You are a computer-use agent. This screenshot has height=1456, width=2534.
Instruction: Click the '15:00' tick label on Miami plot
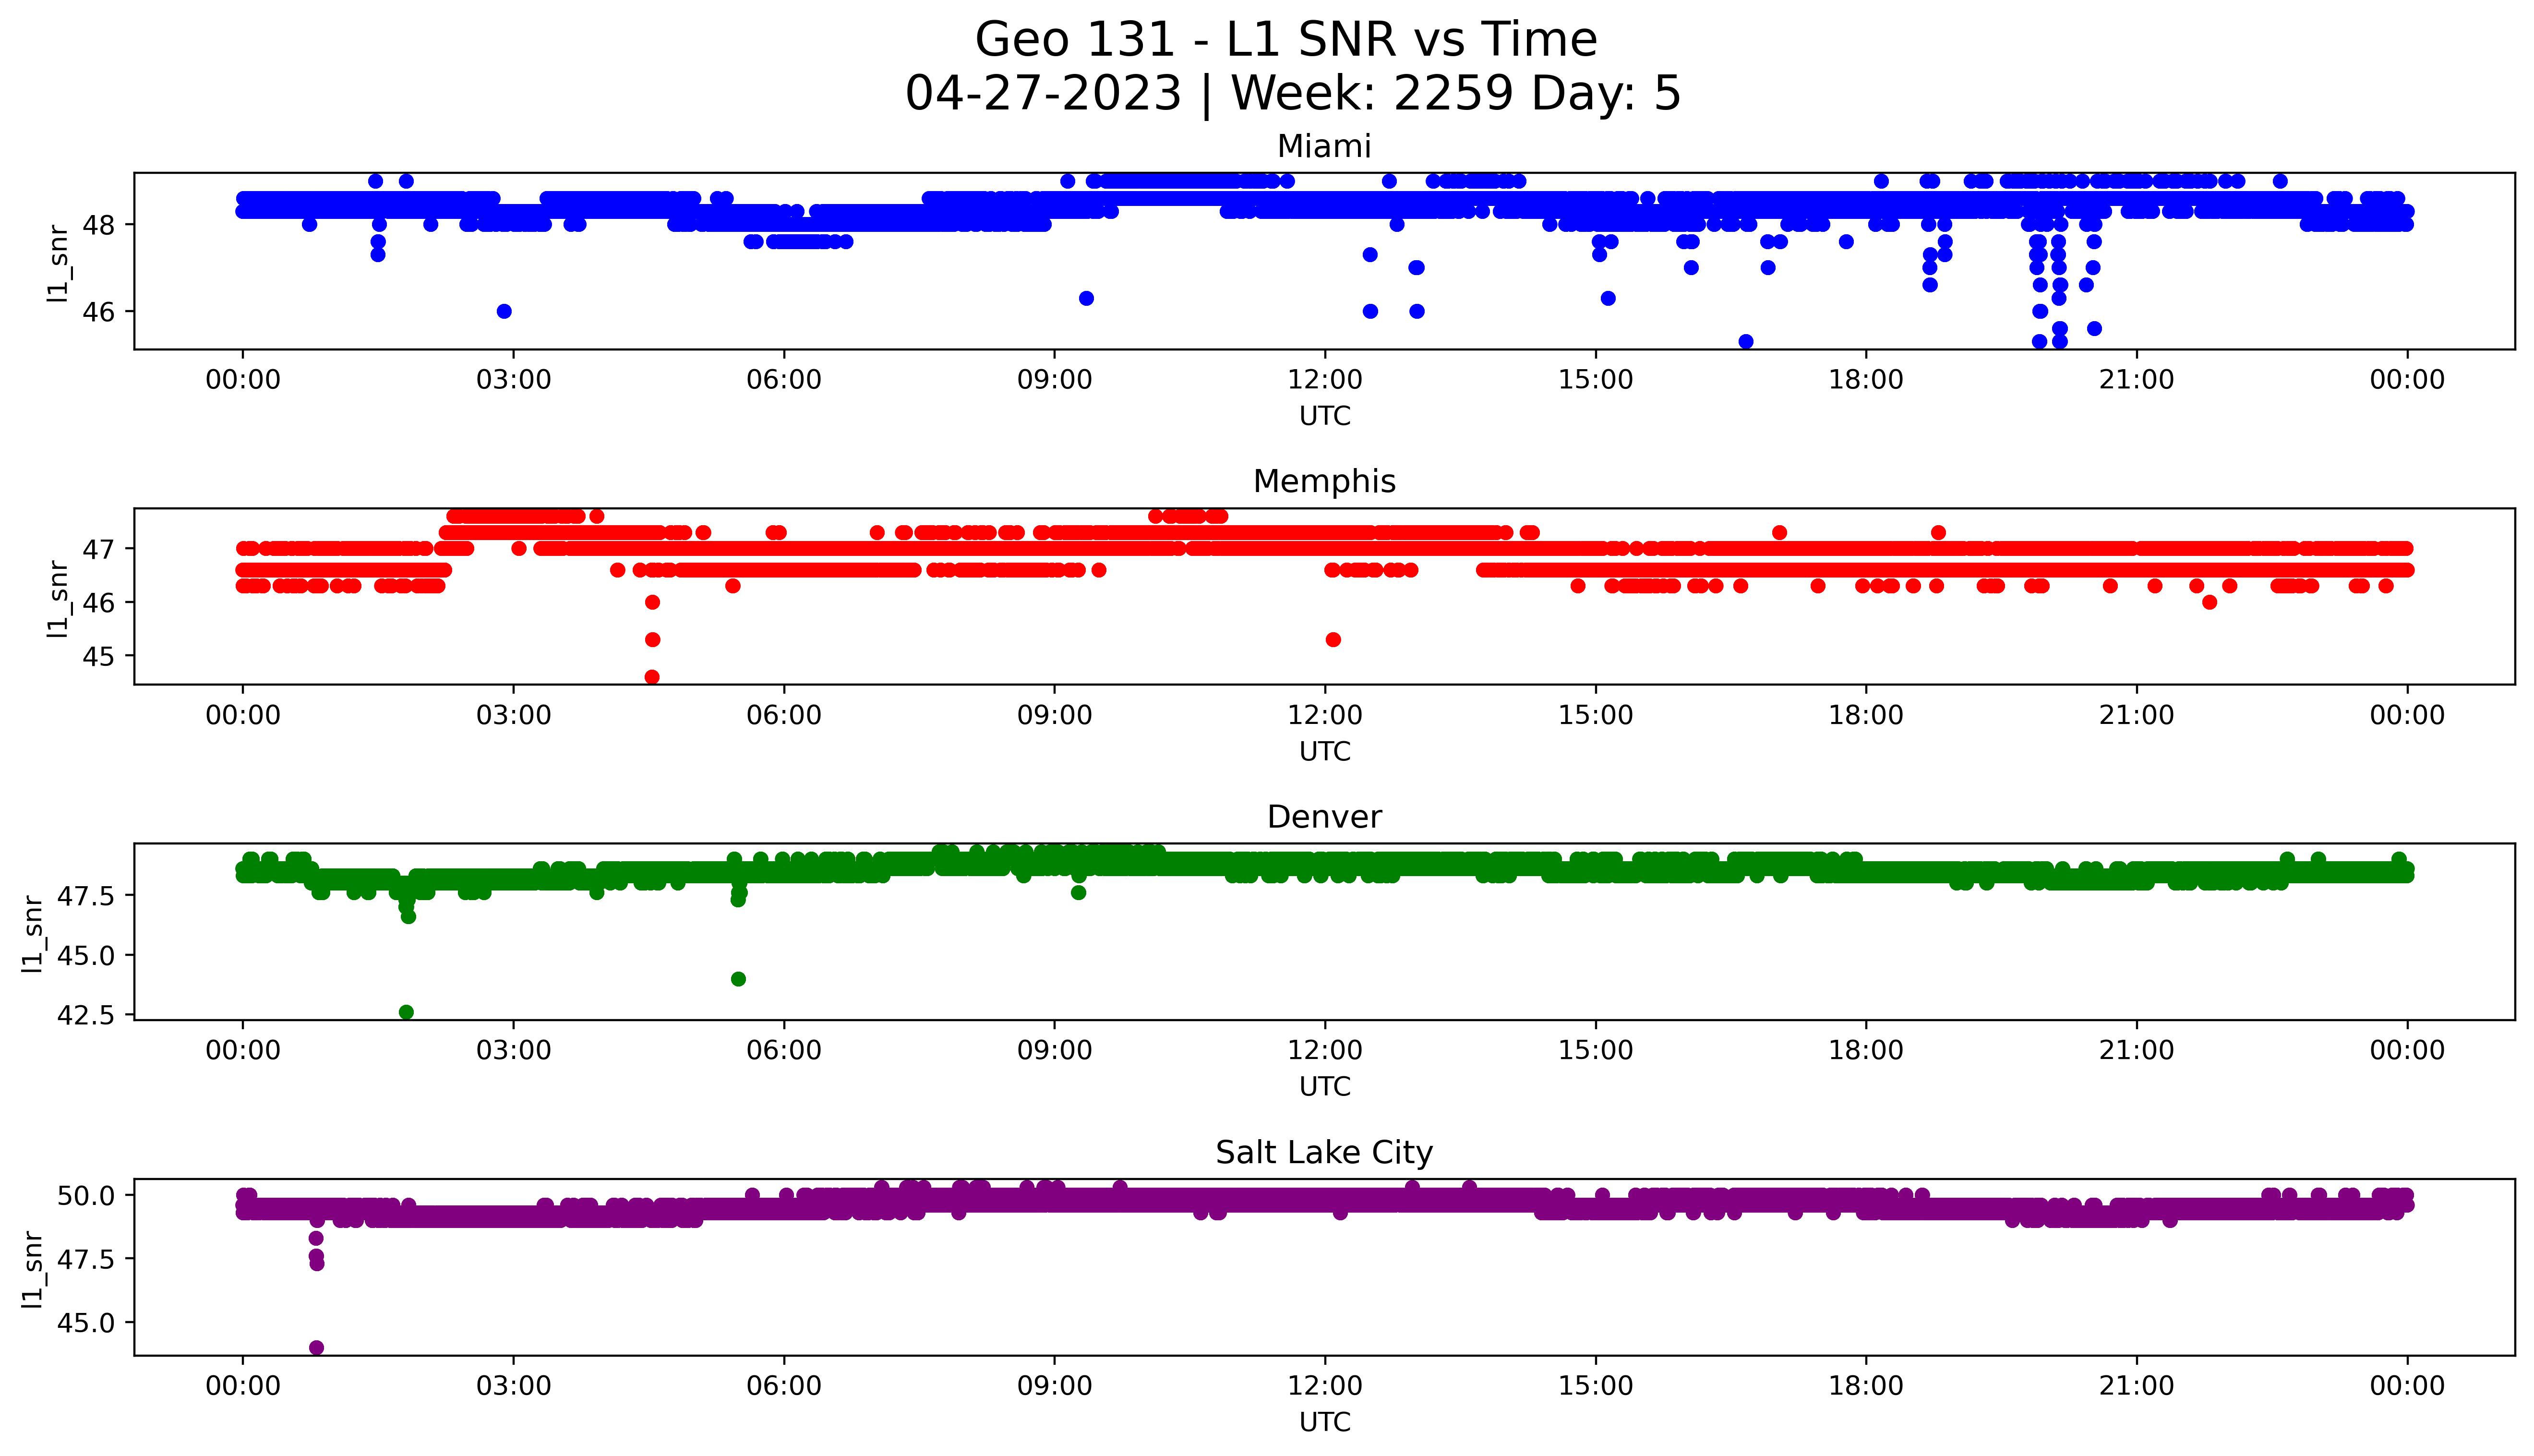coord(1596,380)
